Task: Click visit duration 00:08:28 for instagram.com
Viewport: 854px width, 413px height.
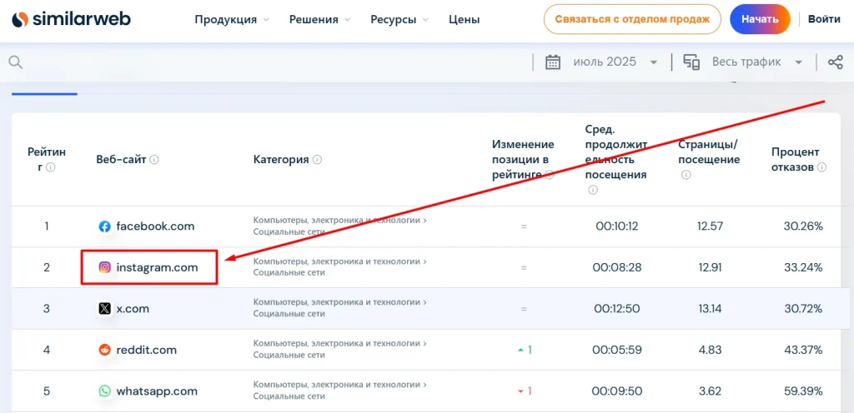Action: (x=617, y=267)
